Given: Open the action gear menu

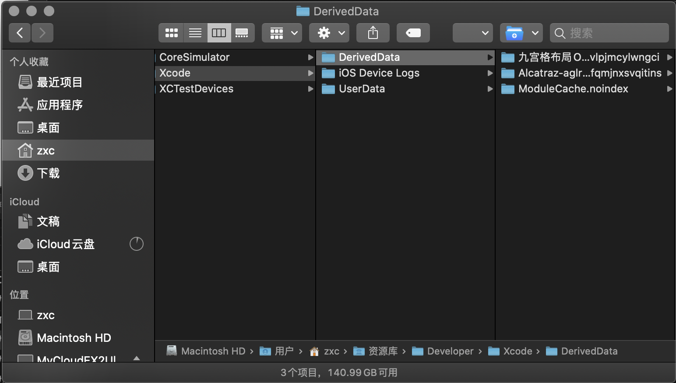Looking at the screenshot, I should pyautogui.click(x=329, y=33).
